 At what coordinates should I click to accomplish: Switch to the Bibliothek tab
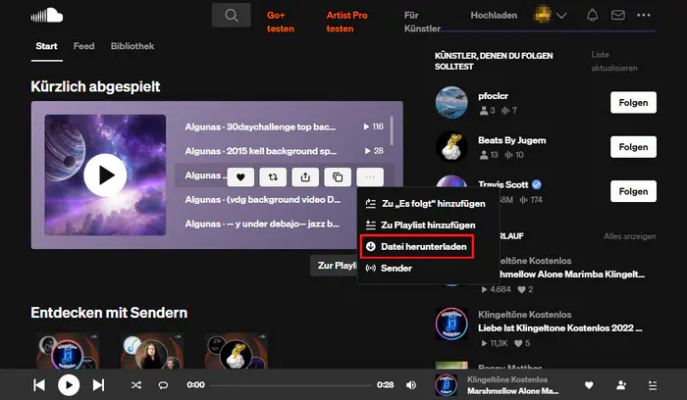tap(132, 46)
